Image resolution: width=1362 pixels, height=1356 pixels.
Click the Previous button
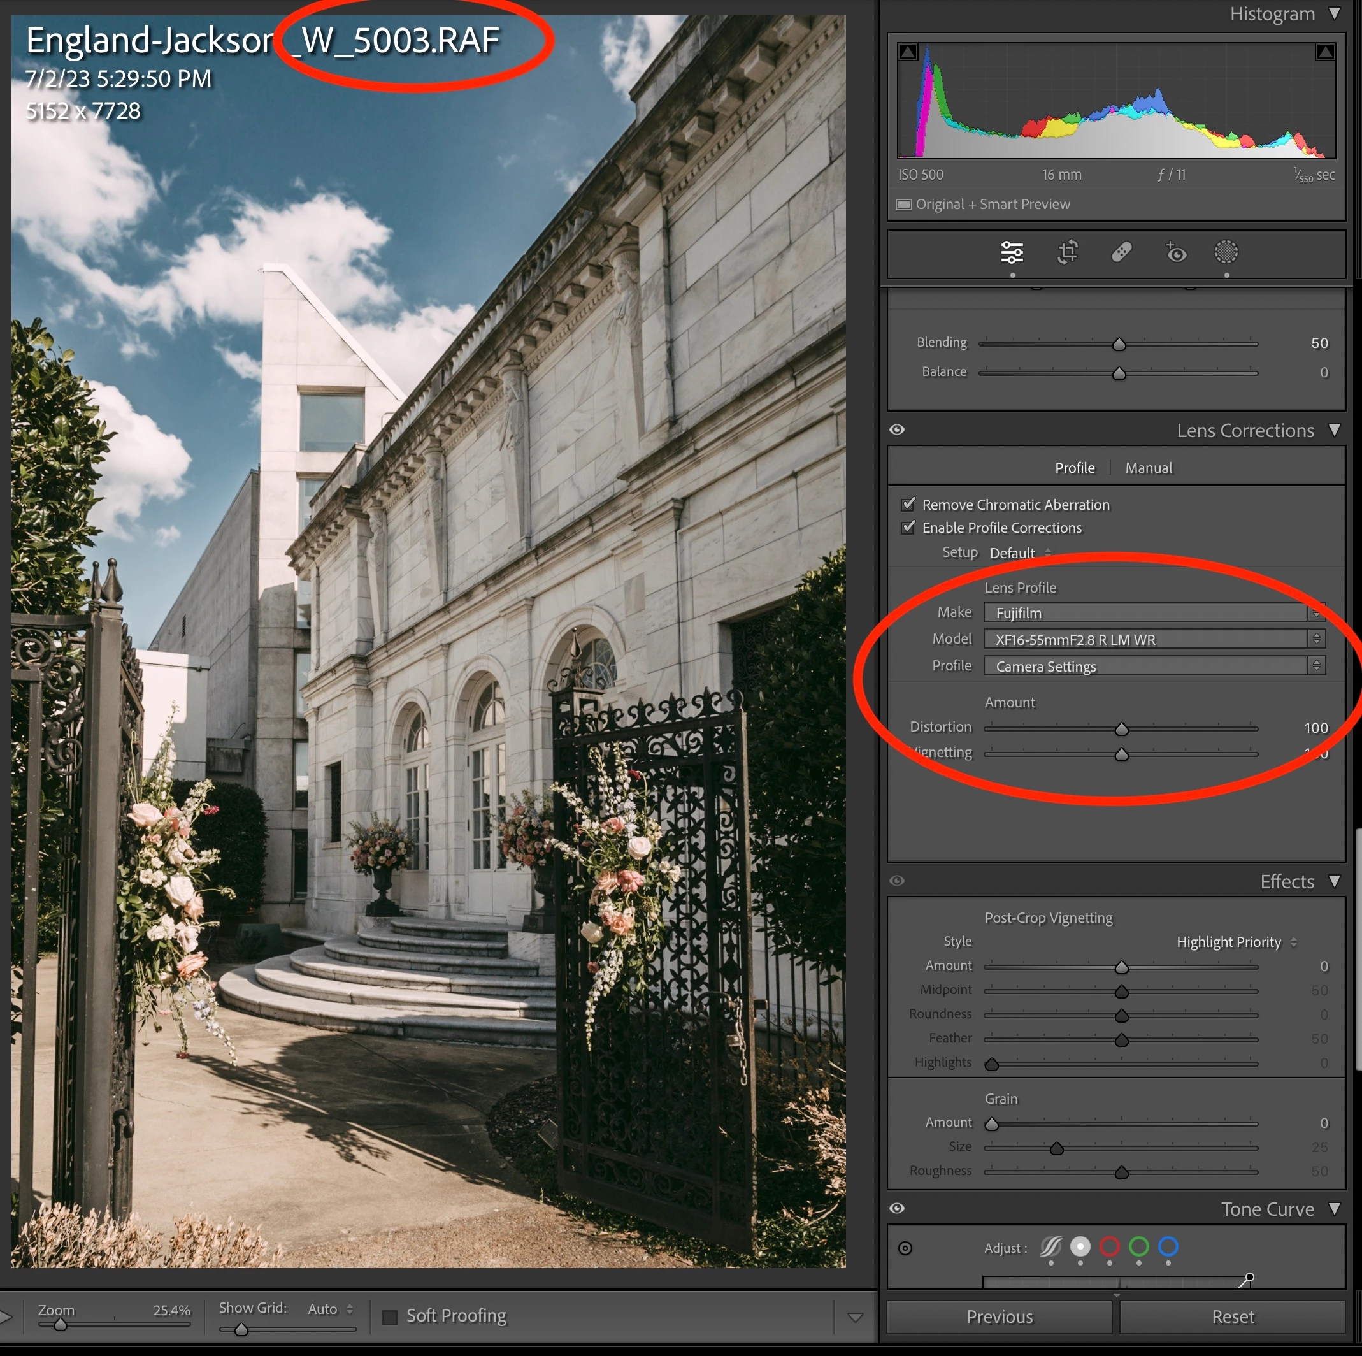pos(999,1316)
